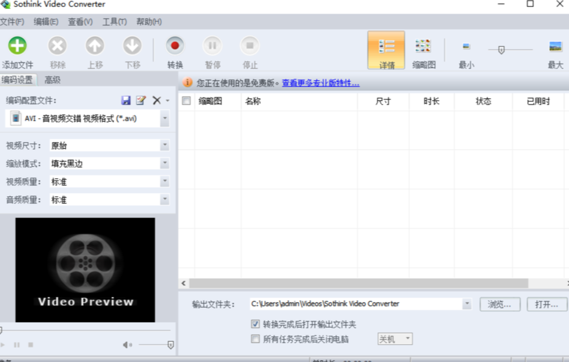Set thumbnail size to largest (最大)
569x362 pixels.
click(555, 46)
